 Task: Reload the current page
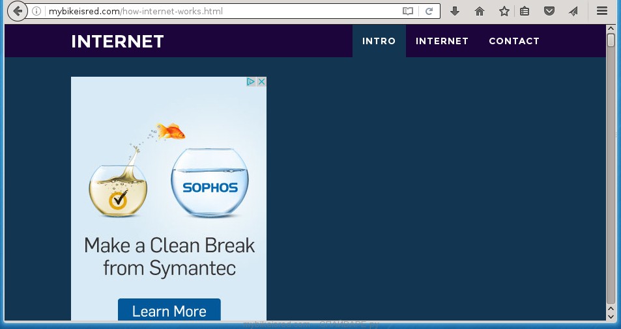click(x=429, y=11)
